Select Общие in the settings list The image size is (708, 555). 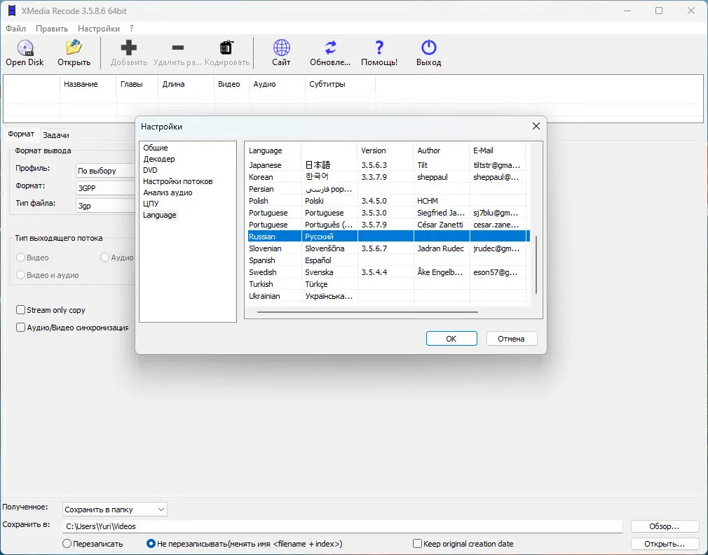[156, 148]
